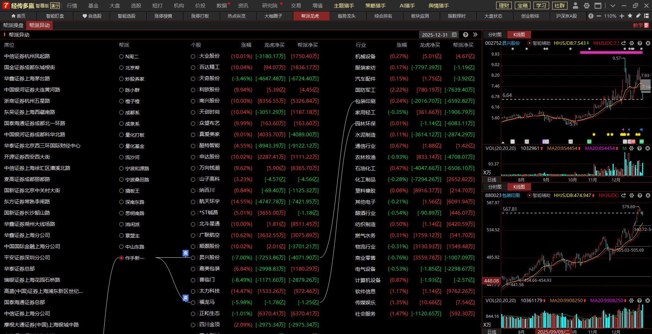Select the 北京帮 radio button

point(121,68)
